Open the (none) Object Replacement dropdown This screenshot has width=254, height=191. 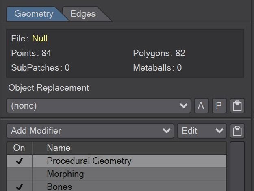[99, 106]
